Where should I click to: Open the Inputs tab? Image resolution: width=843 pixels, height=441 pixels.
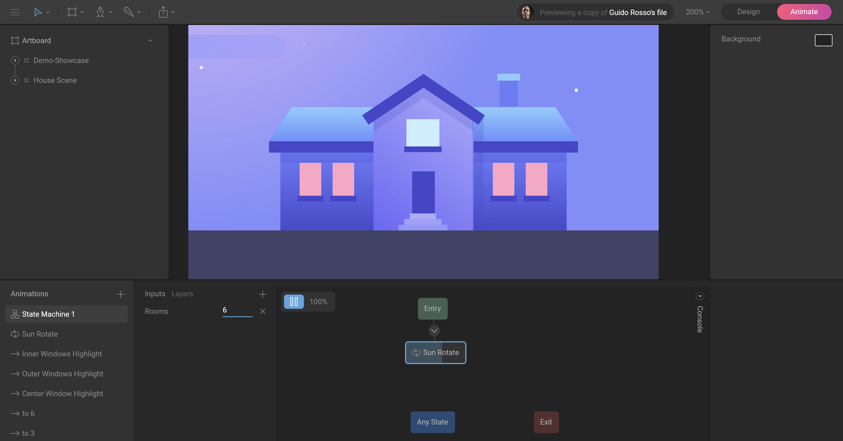click(155, 293)
